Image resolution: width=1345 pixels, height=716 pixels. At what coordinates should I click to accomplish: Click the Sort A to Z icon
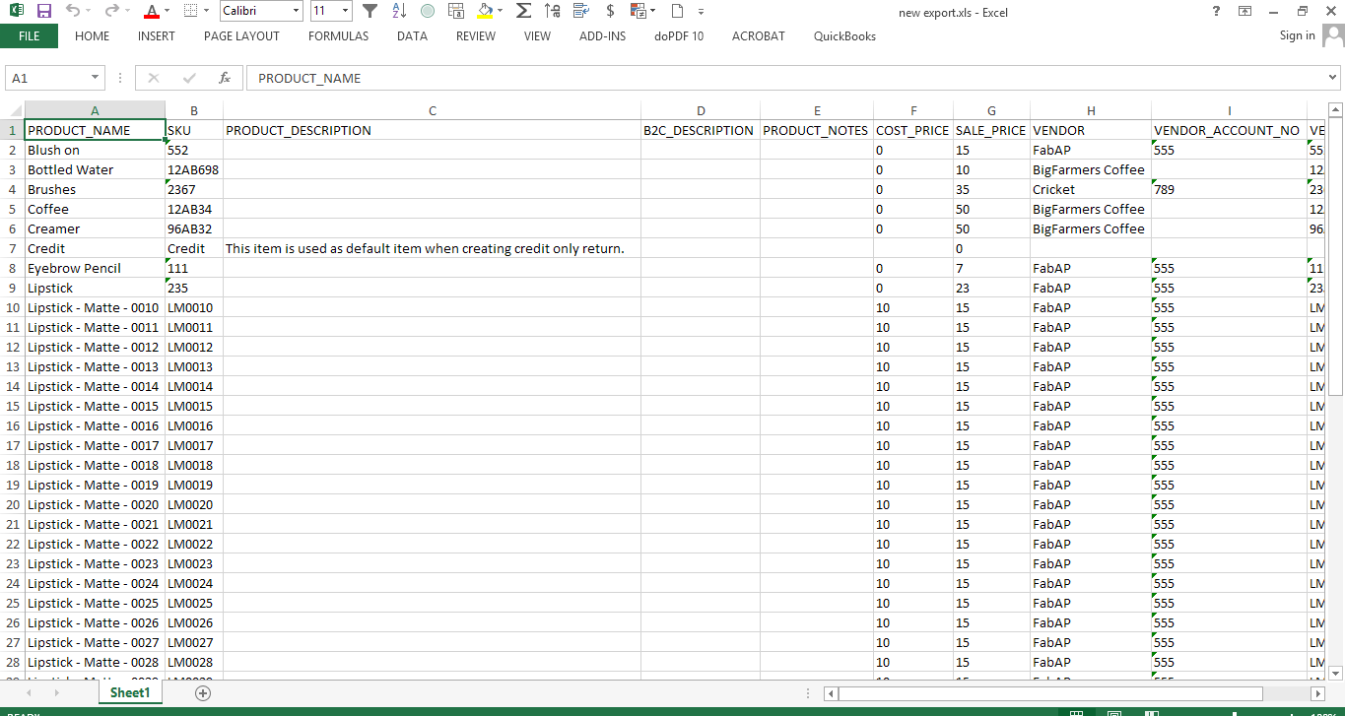point(399,11)
